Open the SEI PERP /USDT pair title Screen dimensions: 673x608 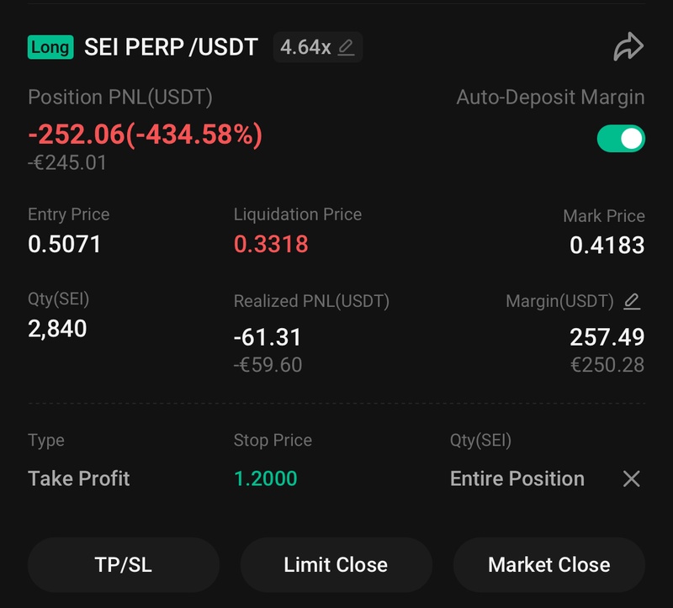pos(171,47)
